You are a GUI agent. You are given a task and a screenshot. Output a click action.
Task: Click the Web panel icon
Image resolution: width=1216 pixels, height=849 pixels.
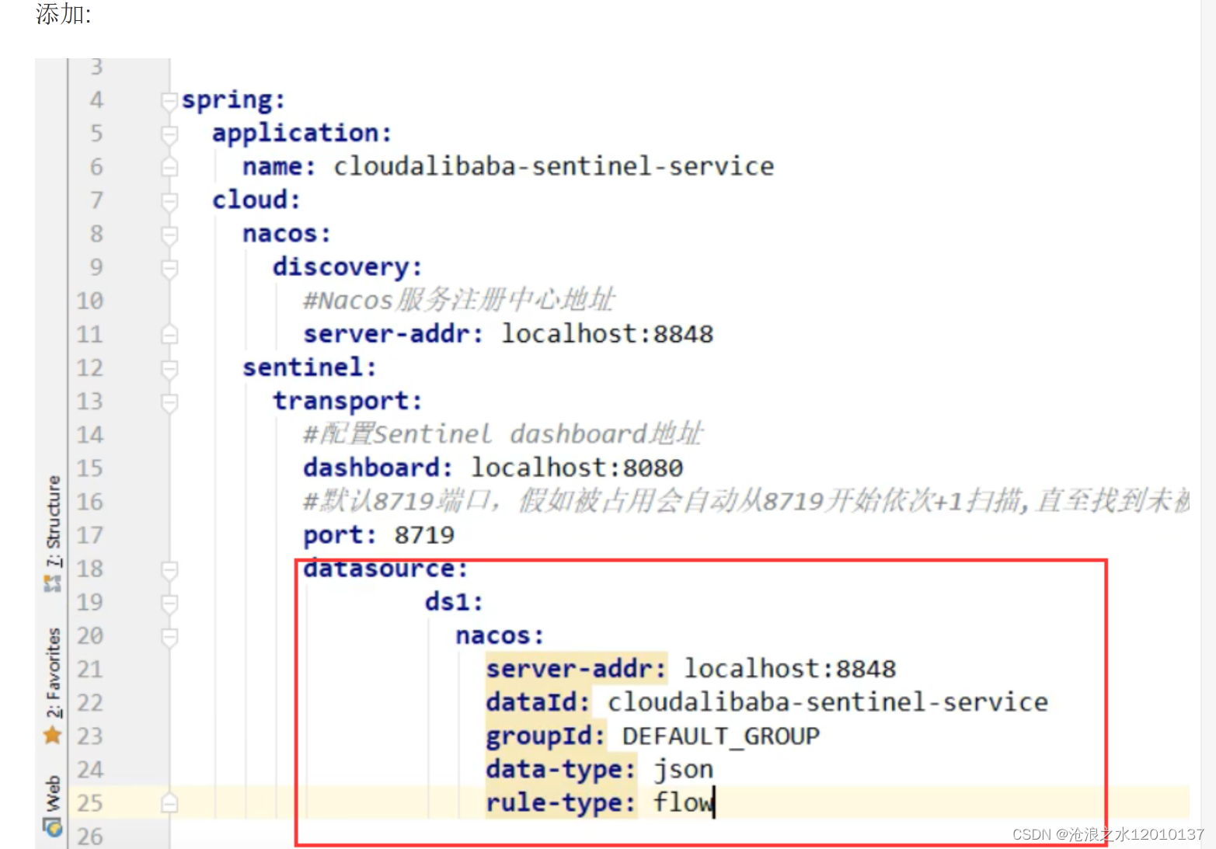[x=53, y=827]
